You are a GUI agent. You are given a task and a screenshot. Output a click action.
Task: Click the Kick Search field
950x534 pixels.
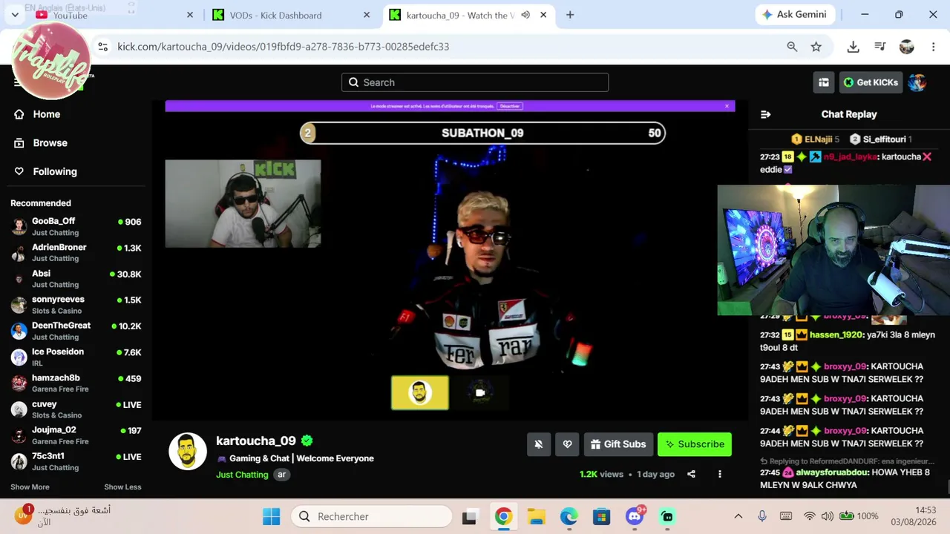coord(475,82)
